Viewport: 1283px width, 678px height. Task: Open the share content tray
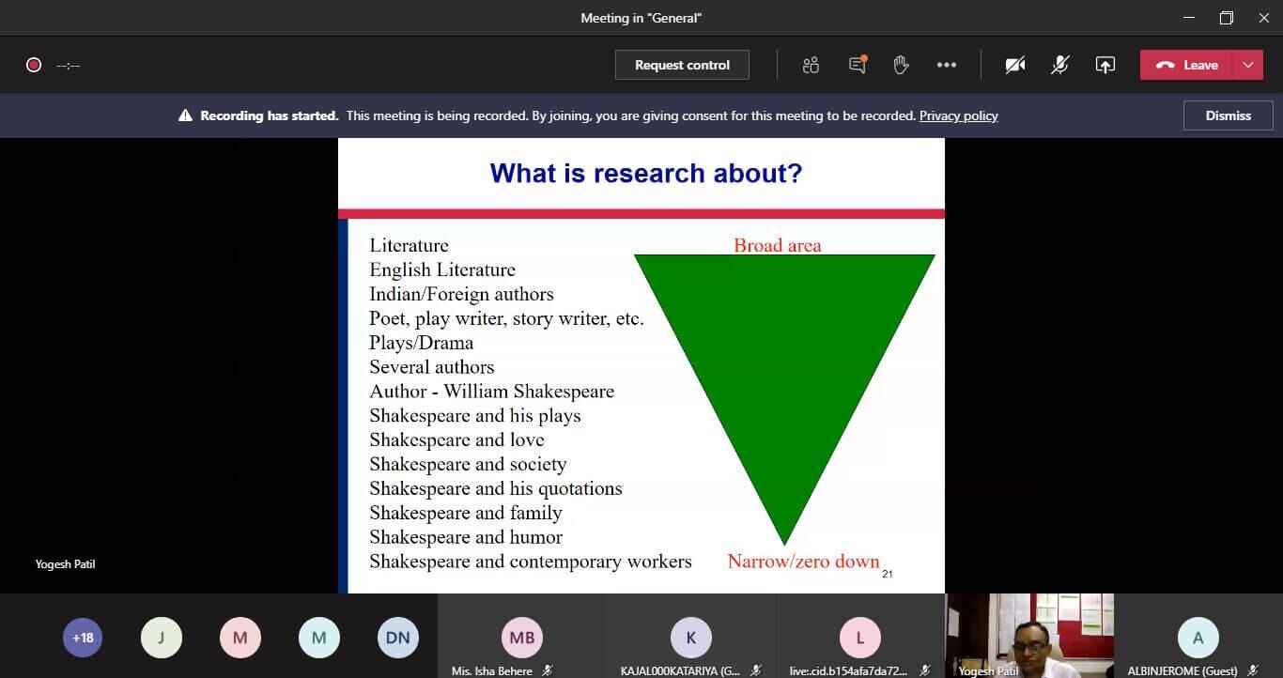pyautogui.click(x=1105, y=65)
